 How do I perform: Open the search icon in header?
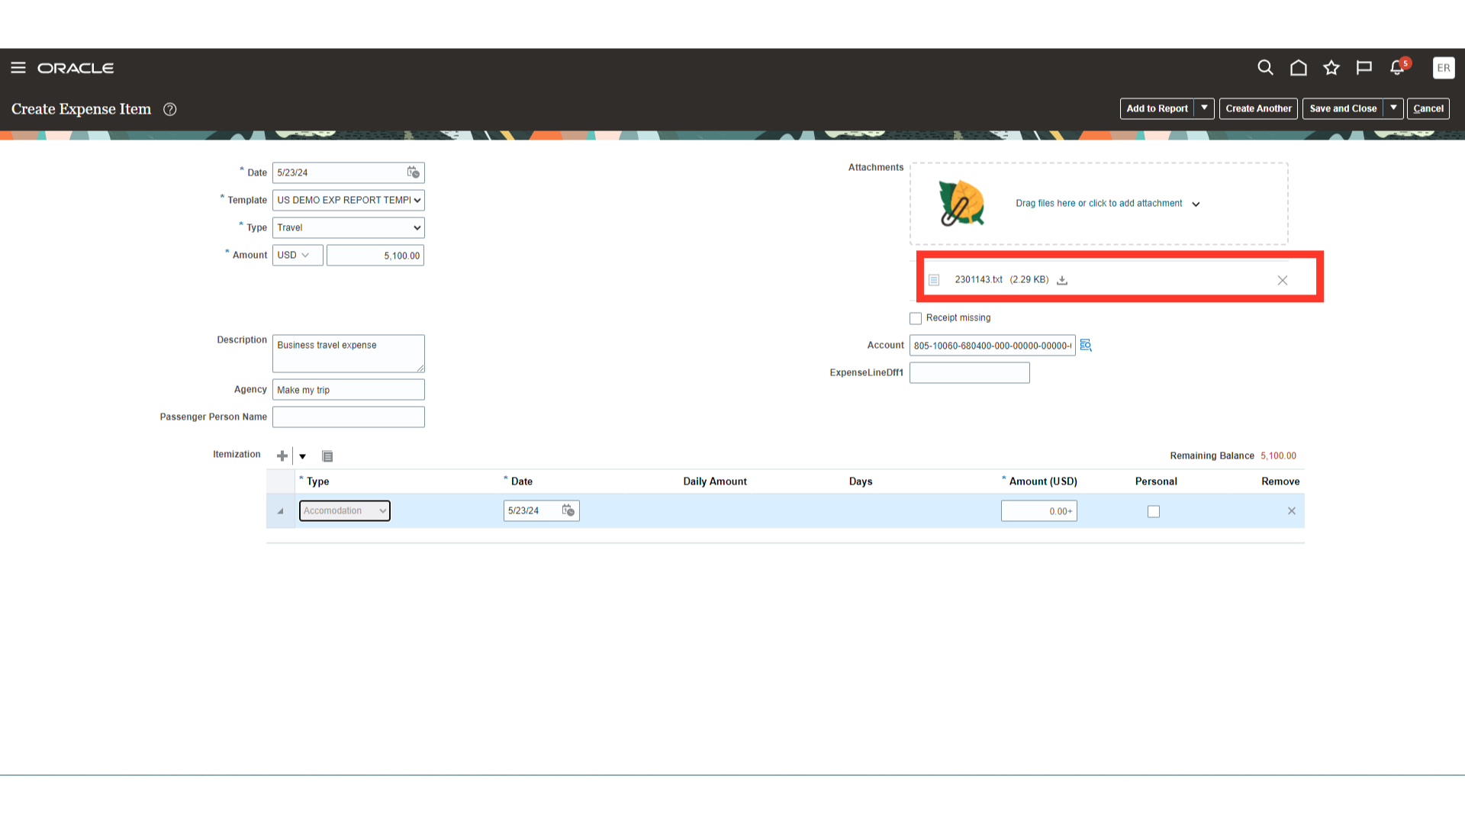pos(1265,68)
